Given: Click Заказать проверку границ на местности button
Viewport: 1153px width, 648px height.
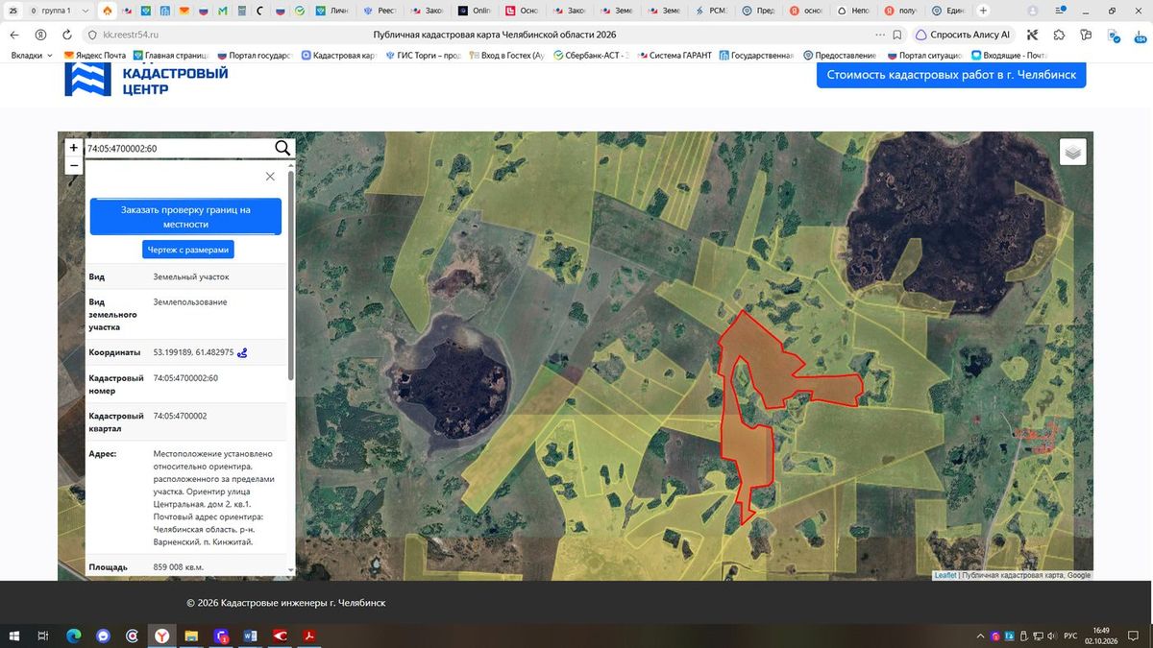Looking at the screenshot, I should [185, 217].
